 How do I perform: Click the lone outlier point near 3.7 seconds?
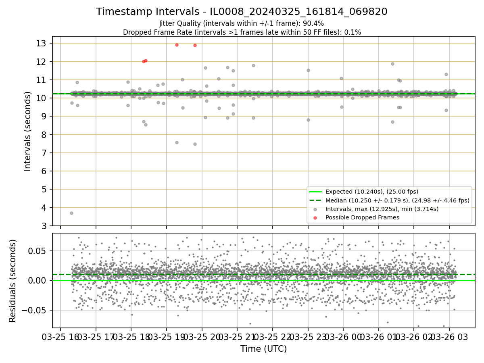[x=71, y=213]
